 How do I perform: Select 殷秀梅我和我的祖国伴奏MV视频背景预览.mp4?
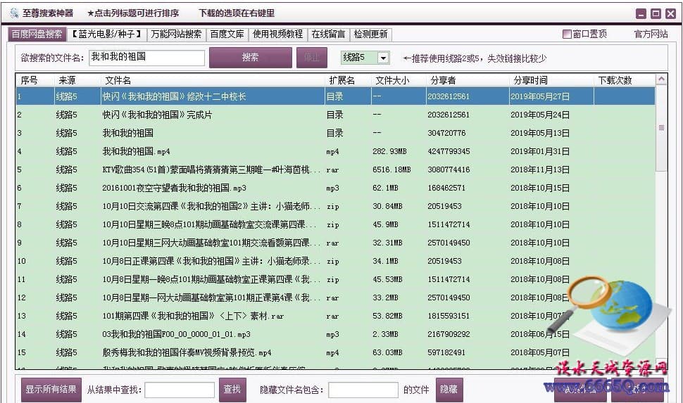pyautogui.click(x=335, y=352)
